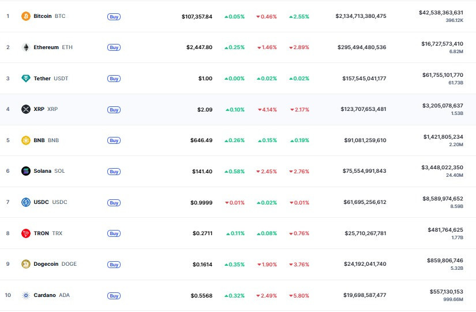476x312 pixels.
Task: Select Buy next to Tether USDT
Action: coord(114,79)
